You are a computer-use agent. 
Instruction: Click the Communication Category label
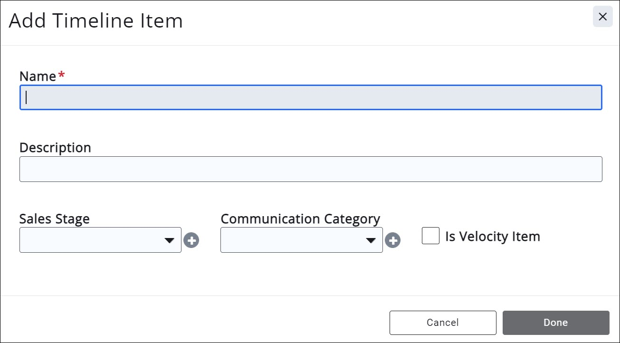click(300, 219)
